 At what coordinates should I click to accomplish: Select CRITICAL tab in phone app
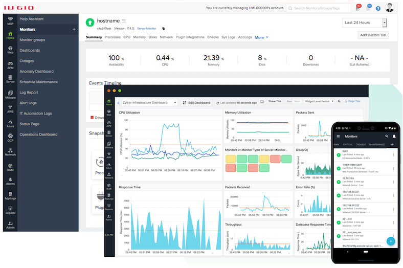tap(347, 145)
